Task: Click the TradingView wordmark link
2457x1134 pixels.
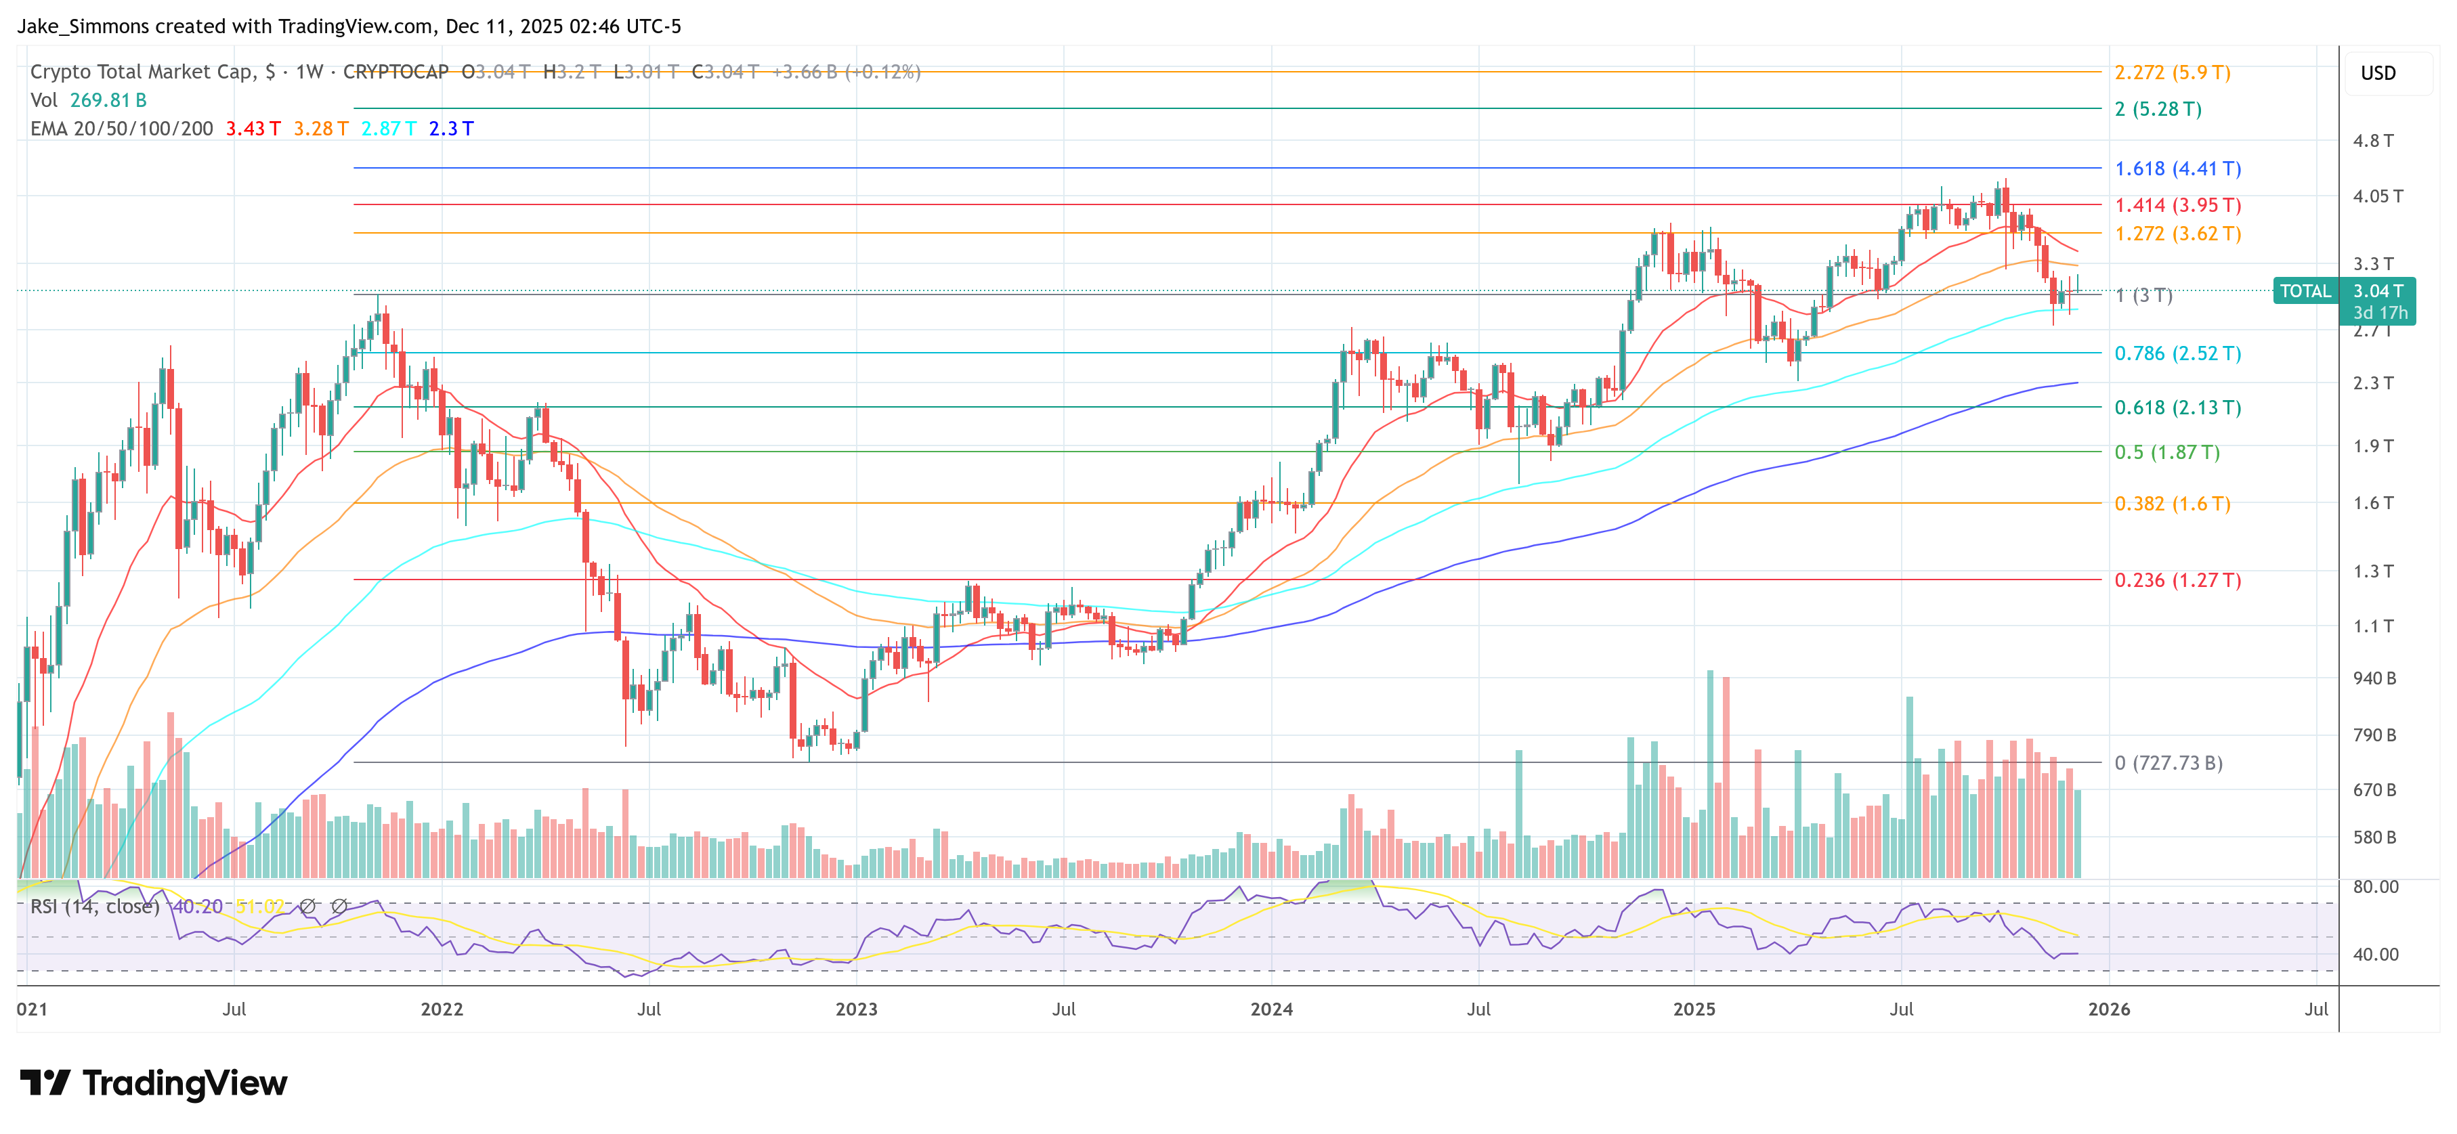Action: click(184, 1083)
